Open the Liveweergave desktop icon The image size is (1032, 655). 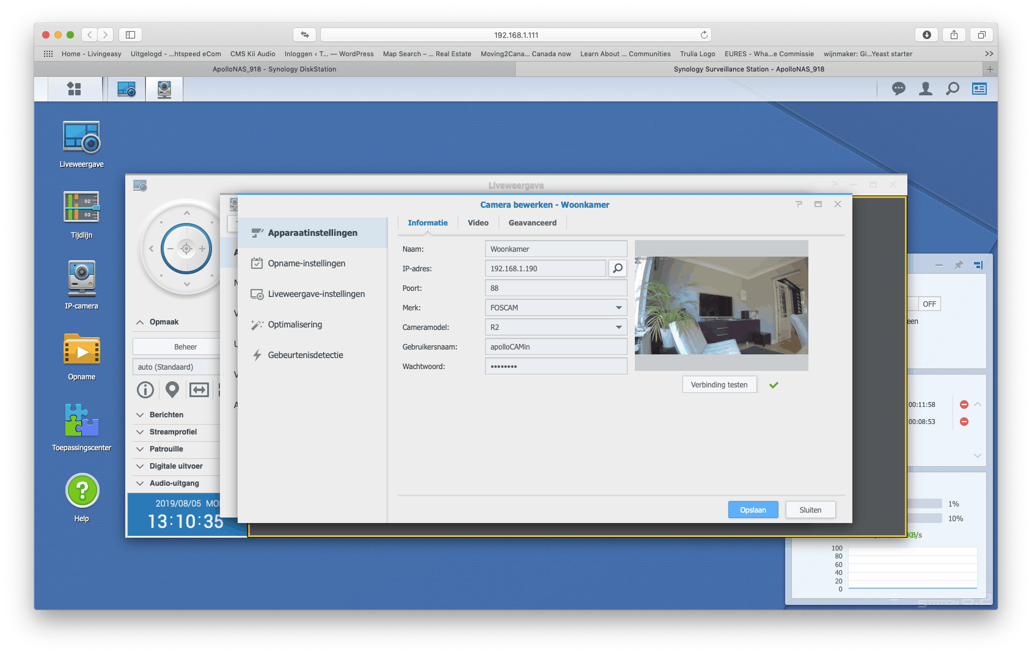coord(81,138)
